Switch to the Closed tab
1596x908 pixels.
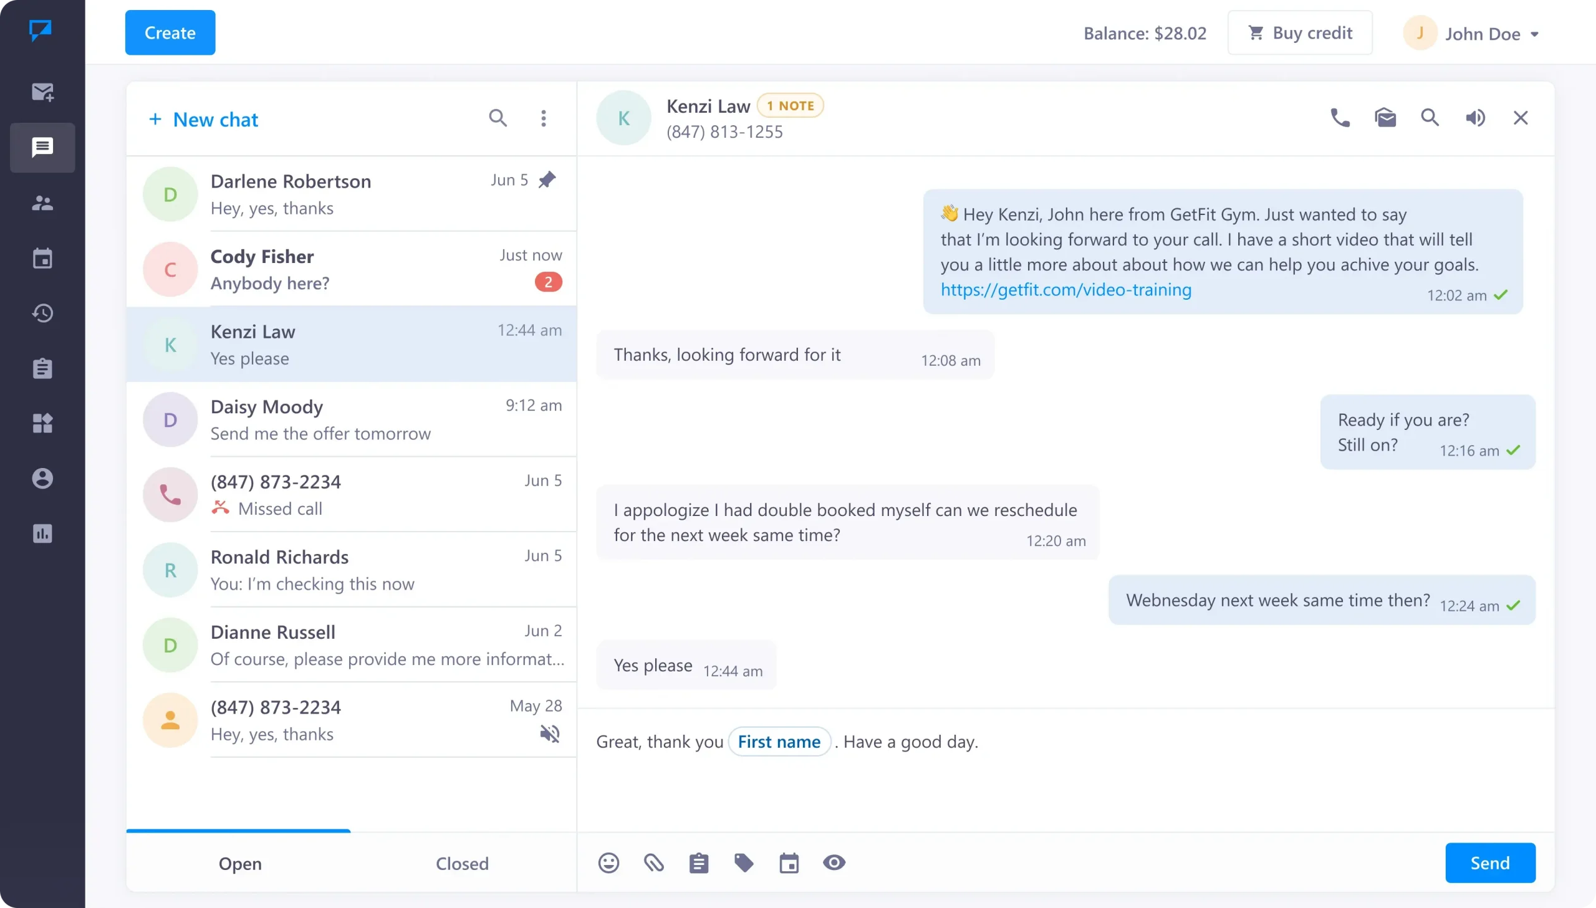(461, 863)
